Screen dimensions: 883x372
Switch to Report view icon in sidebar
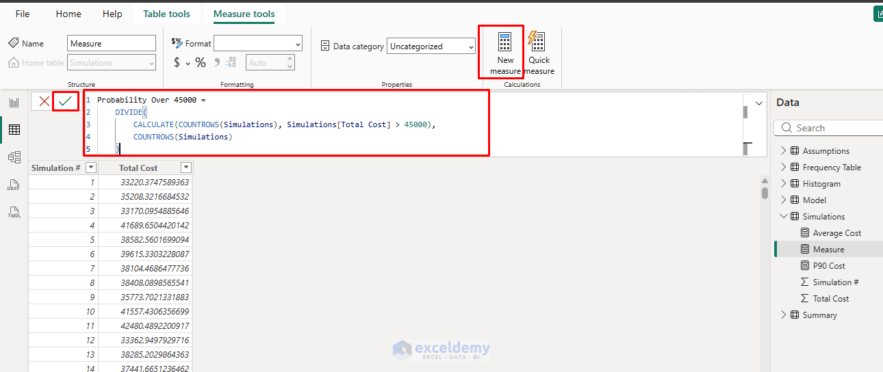14,103
